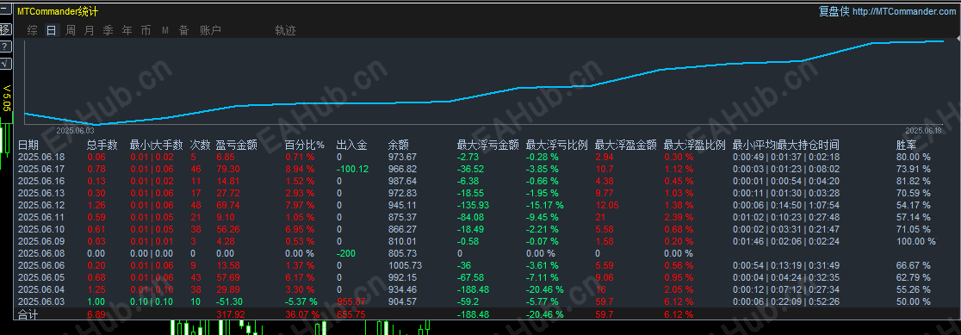Open the 备 notes tab

184,30
